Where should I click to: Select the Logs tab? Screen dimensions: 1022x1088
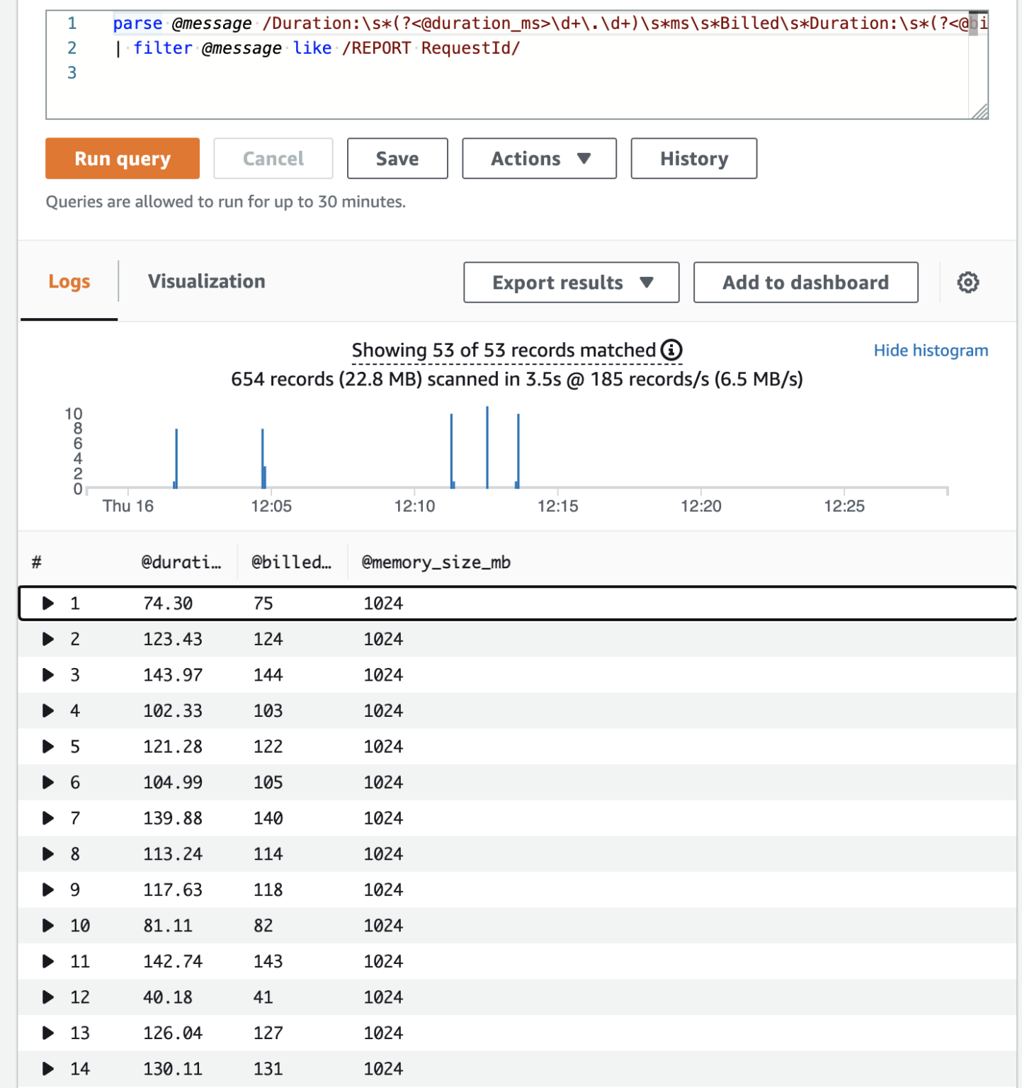tap(69, 281)
